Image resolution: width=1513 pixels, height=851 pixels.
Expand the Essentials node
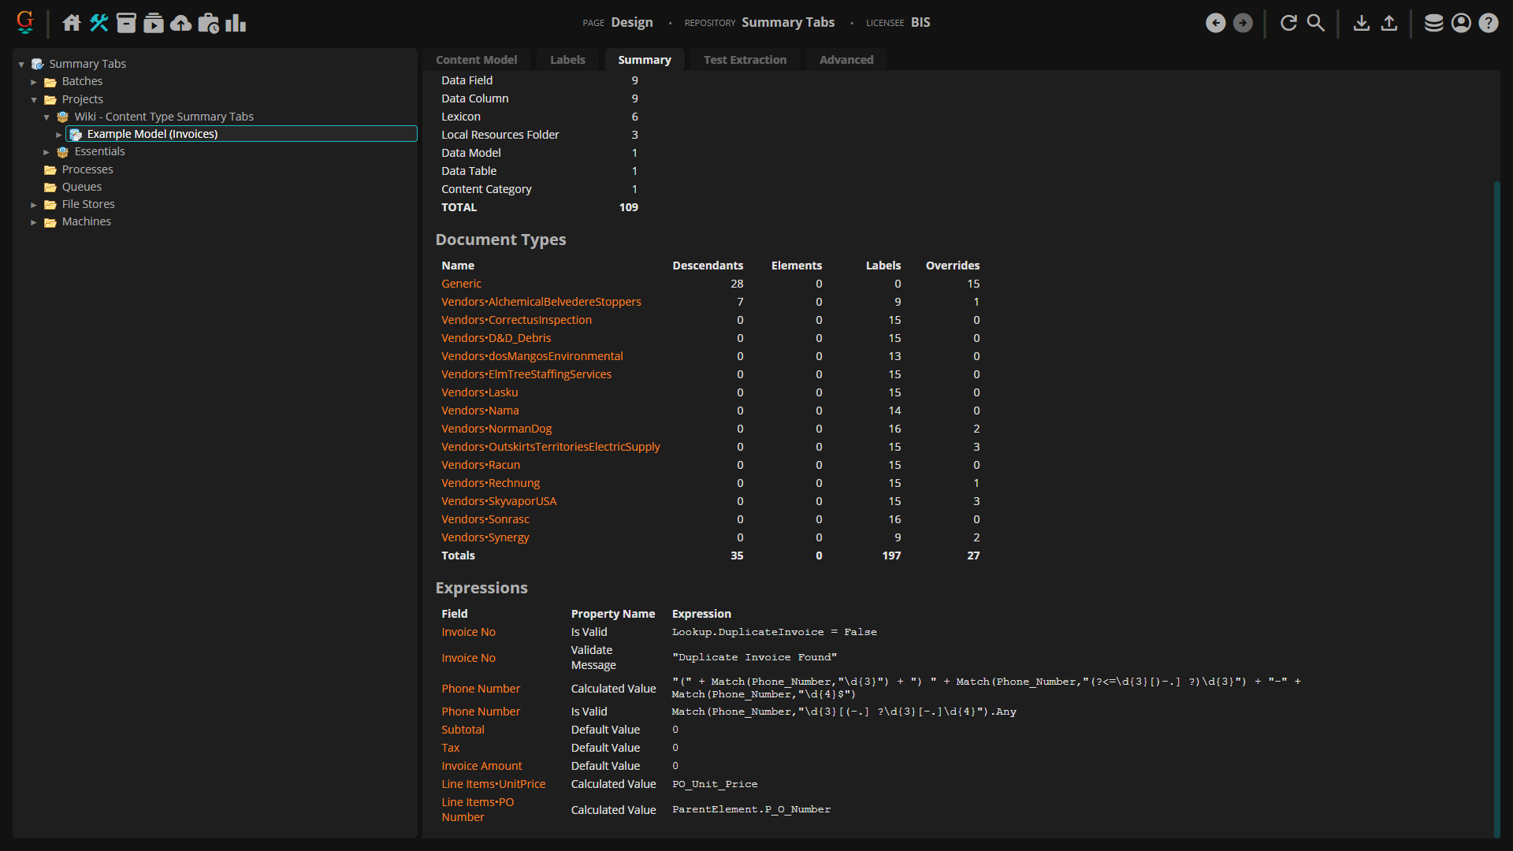pyautogui.click(x=46, y=152)
